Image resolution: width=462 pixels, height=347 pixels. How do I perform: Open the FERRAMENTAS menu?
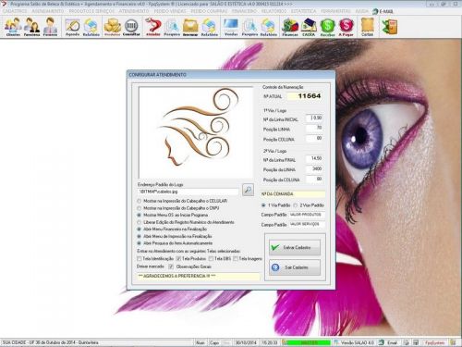[x=335, y=11]
